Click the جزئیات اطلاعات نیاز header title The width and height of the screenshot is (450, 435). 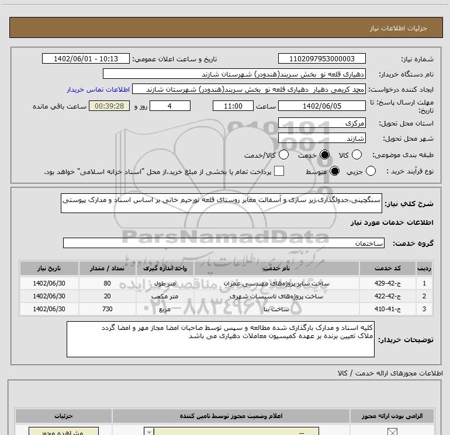[x=399, y=28]
